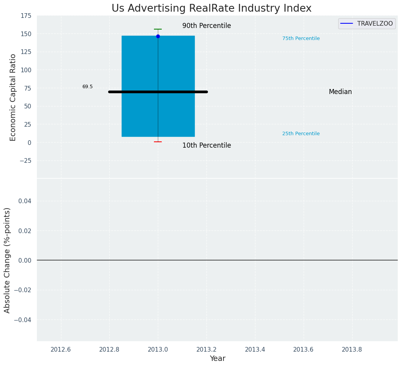Click the lower y-axis tick '−0.04'
Image resolution: width=402 pixels, height=366 pixels.
(23, 320)
